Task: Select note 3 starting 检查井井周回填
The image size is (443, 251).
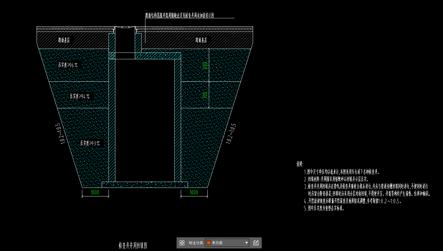Action: [x=367, y=190]
